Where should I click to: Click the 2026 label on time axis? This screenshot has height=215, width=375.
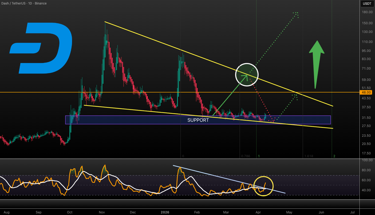165,212
